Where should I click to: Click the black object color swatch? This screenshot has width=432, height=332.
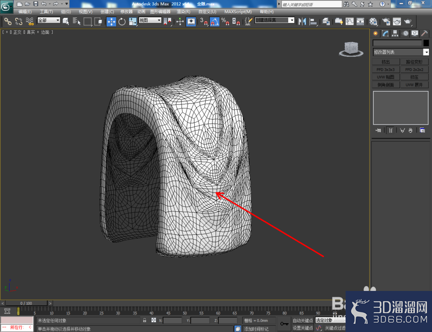pyautogui.click(x=426, y=43)
